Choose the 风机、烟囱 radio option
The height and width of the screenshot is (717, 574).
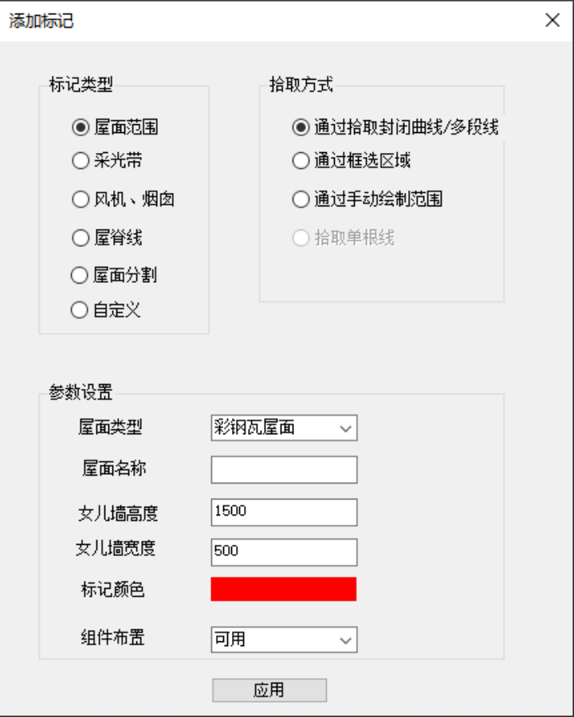coord(80,199)
